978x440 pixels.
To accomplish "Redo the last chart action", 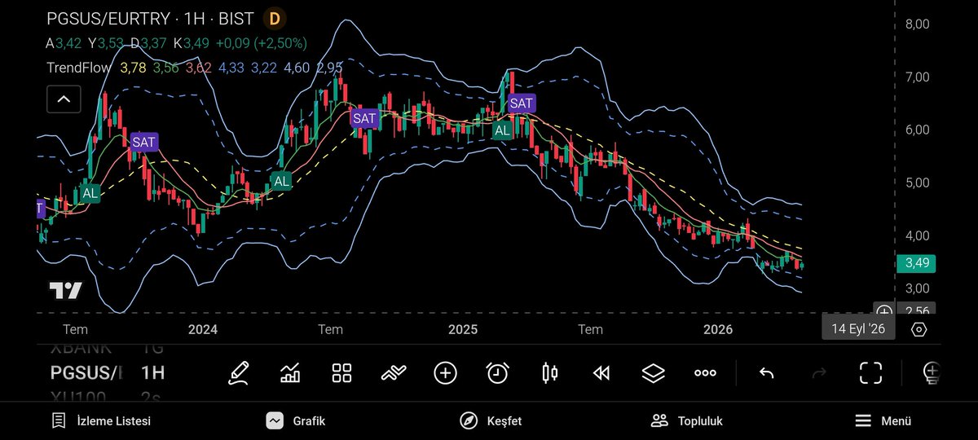I will pos(819,373).
